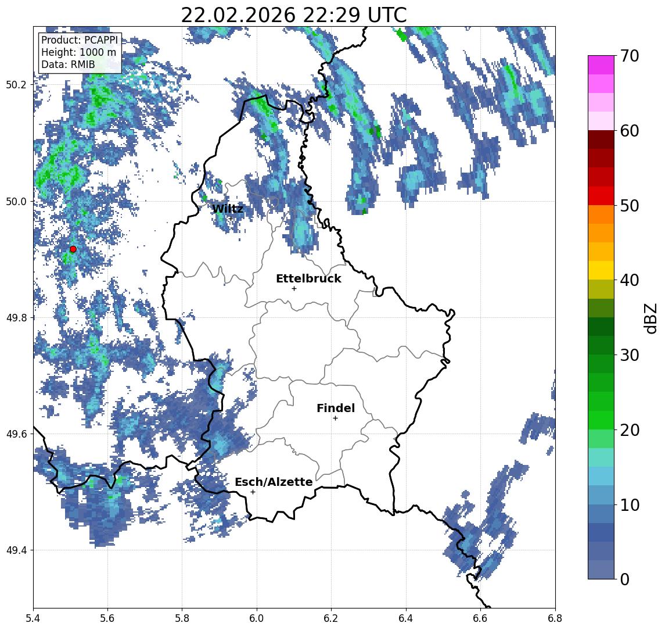This screenshot has width=665, height=630.
Task: Click the Data: RMIB text line
Action: pos(68,65)
